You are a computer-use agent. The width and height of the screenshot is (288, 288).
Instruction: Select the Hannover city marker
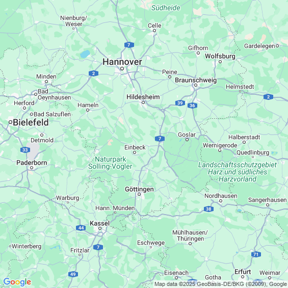[x=122, y=69]
